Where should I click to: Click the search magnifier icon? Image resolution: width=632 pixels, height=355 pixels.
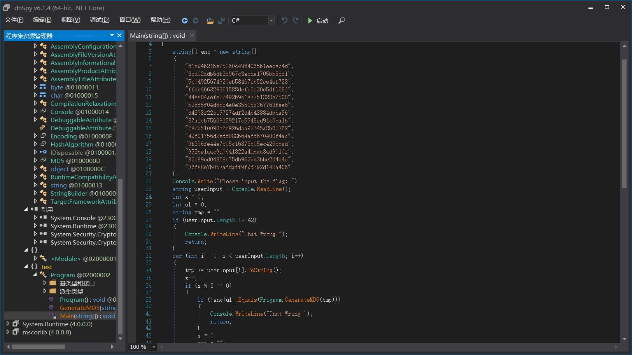point(341,21)
